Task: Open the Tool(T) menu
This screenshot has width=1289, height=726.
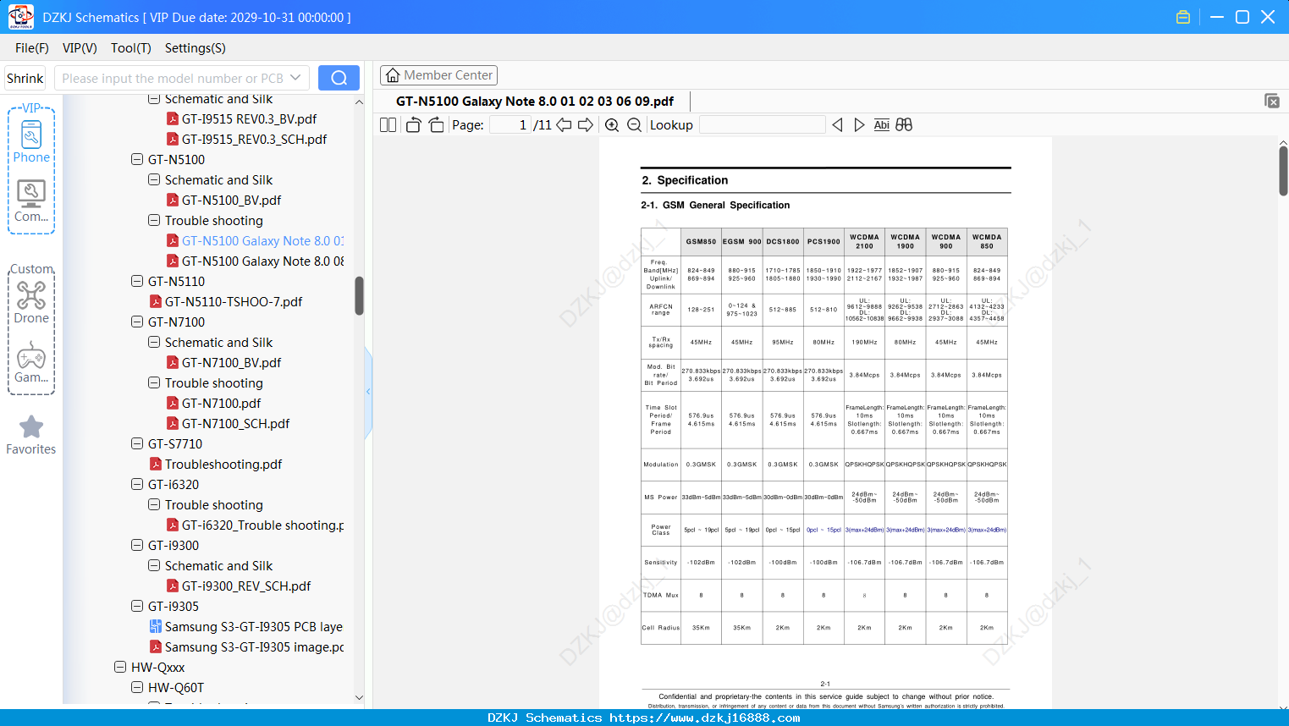Action: point(131,48)
